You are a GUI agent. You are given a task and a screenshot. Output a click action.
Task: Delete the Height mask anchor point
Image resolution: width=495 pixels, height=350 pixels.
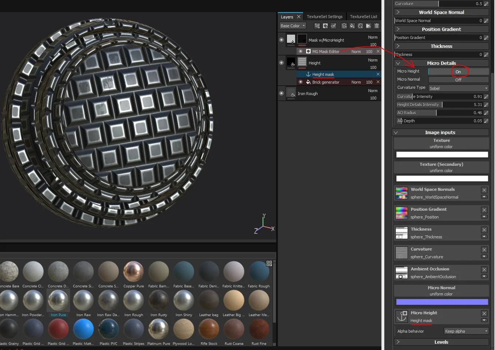(x=378, y=74)
